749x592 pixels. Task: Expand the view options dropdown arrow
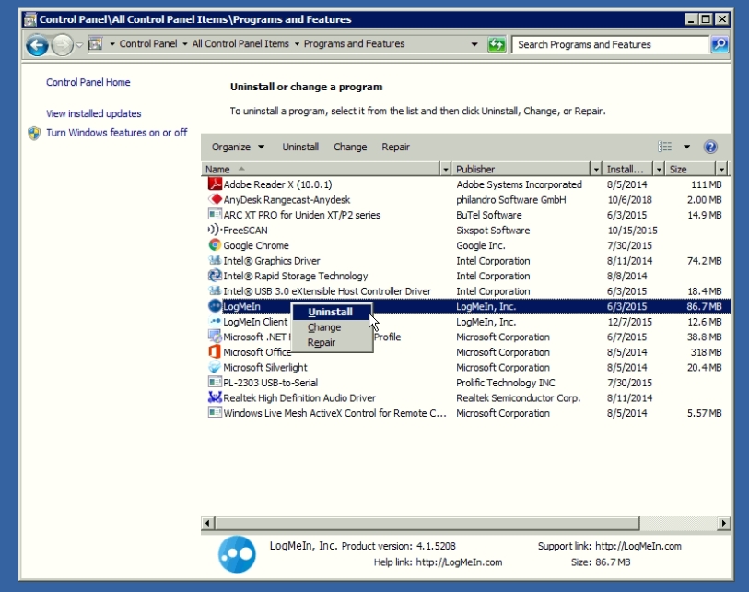pyautogui.click(x=686, y=147)
